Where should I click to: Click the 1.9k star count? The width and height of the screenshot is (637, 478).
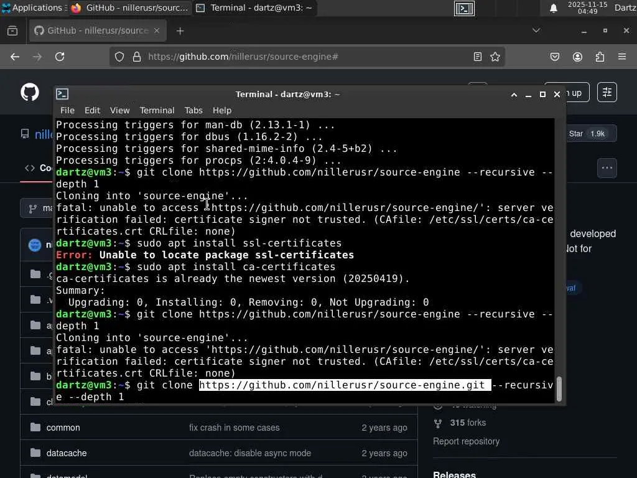(x=597, y=134)
